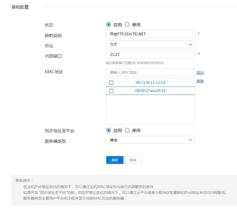Click empty area of MAC address list
Screen dimensions: 237x208
[150, 110]
